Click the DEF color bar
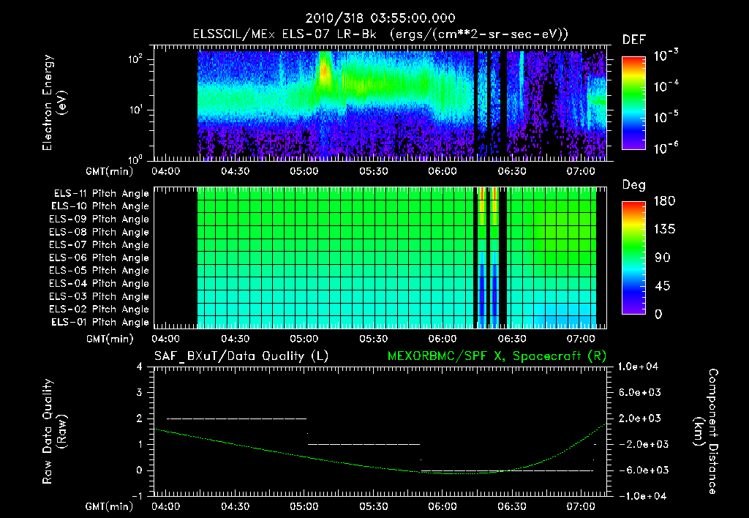Image resolution: width=749 pixels, height=518 pixels. [x=633, y=103]
